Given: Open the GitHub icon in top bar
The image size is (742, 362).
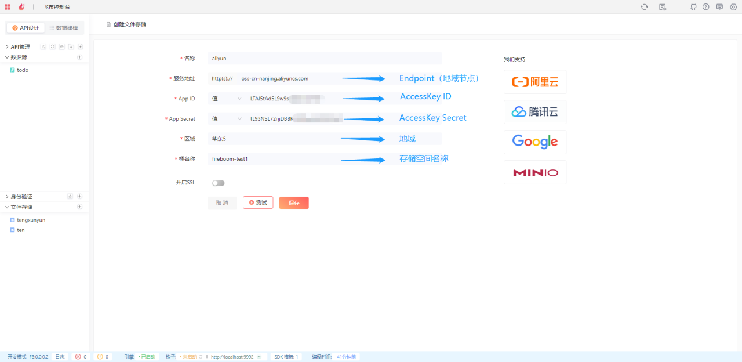Looking at the screenshot, I should tap(693, 7).
